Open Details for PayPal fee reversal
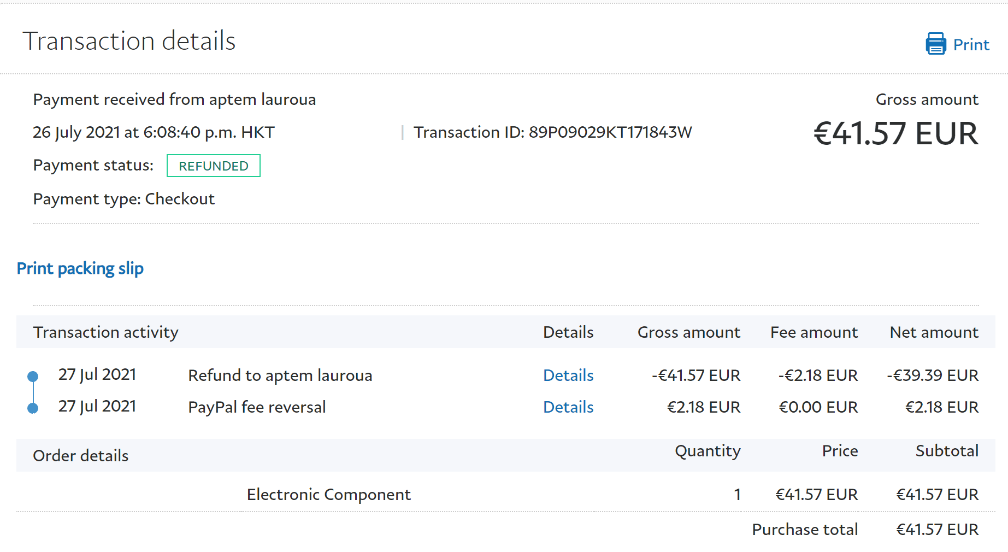Screen dimensions: 1008x552 (x=568, y=407)
